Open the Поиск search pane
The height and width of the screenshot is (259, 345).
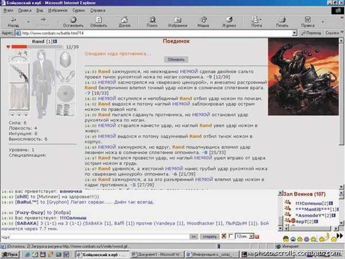point(152,22)
